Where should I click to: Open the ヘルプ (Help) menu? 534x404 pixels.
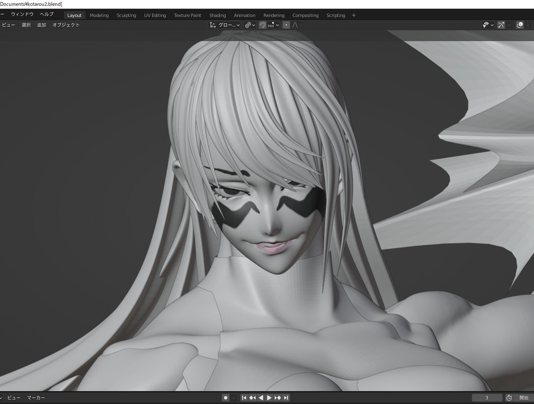coord(47,15)
